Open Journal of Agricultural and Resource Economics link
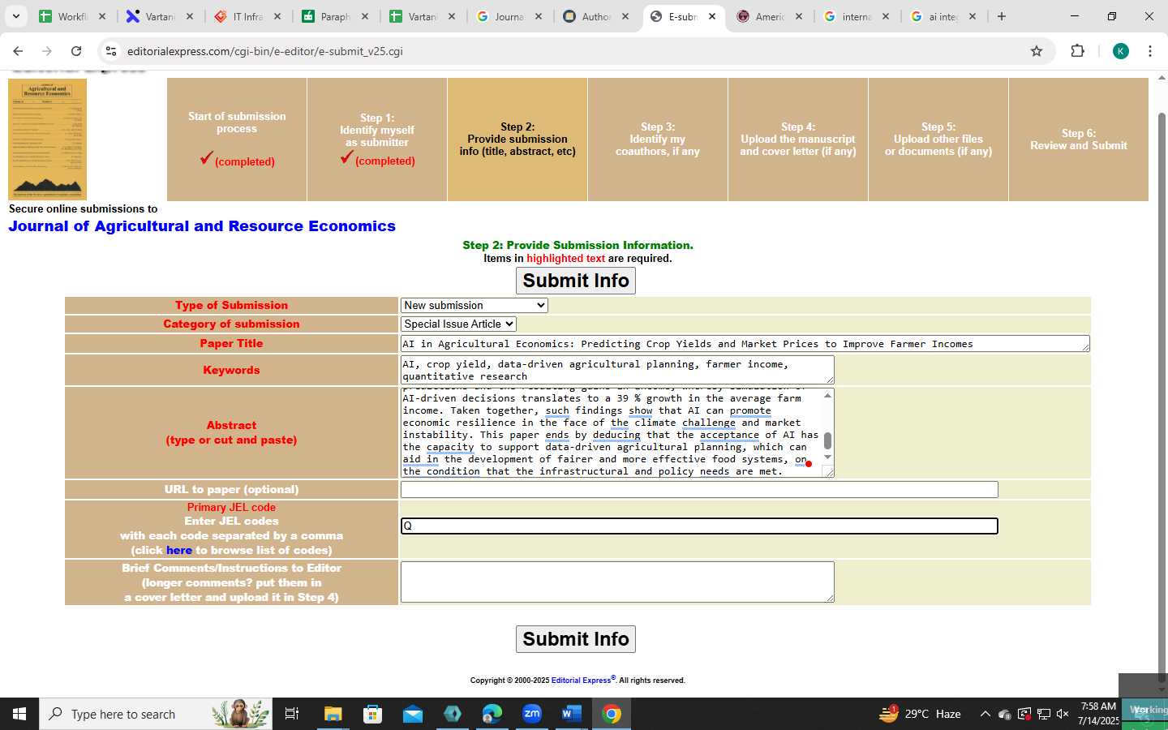 click(x=202, y=226)
